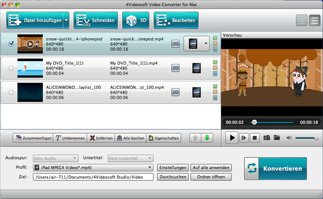Open the Profil iPad MPEG4 dropdown

[x=93, y=168]
